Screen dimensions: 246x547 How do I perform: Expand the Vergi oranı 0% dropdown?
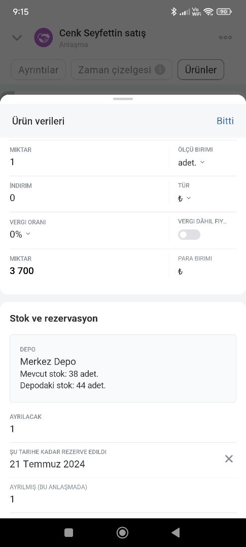click(x=20, y=235)
